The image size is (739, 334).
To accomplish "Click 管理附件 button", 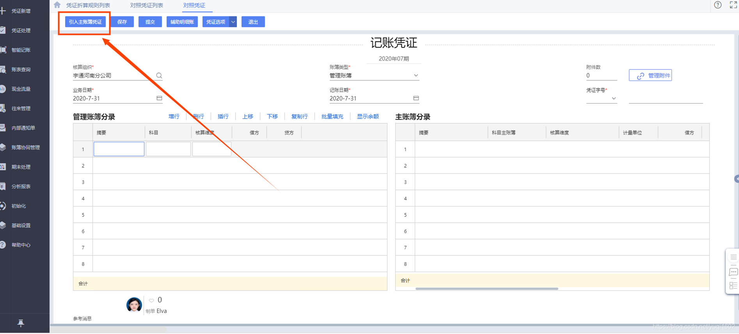I will click(x=650, y=75).
